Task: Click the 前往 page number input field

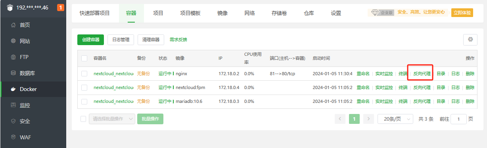Action: tap(459, 119)
